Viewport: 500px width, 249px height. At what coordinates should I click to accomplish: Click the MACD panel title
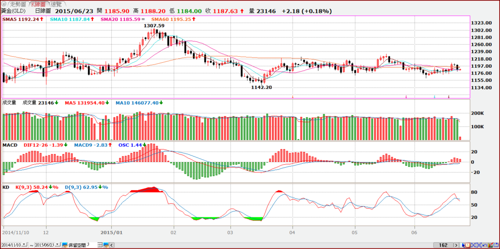10,145
